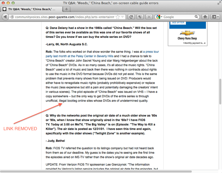Expand the Bookmarks menu button
Image resolution: width=222 pixels, height=173 pixels.
coord(215,17)
